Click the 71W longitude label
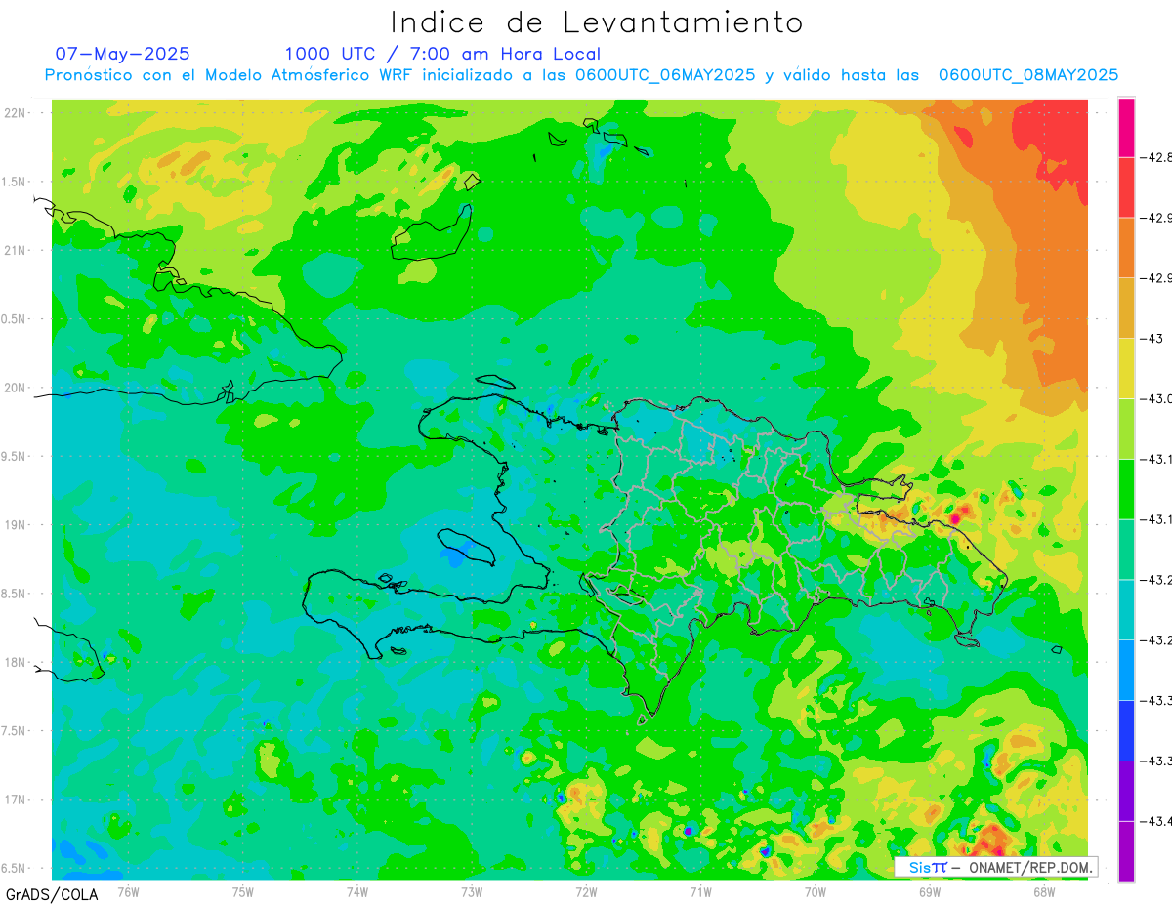 tap(700, 890)
